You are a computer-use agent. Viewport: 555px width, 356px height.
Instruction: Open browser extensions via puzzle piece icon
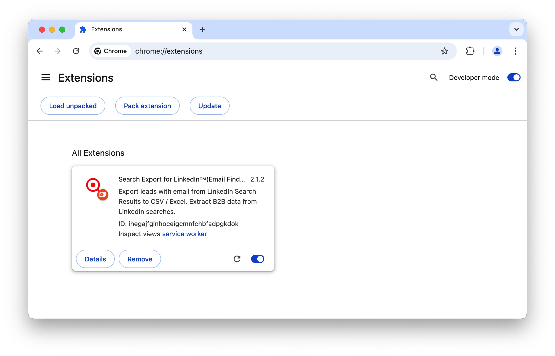point(470,51)
